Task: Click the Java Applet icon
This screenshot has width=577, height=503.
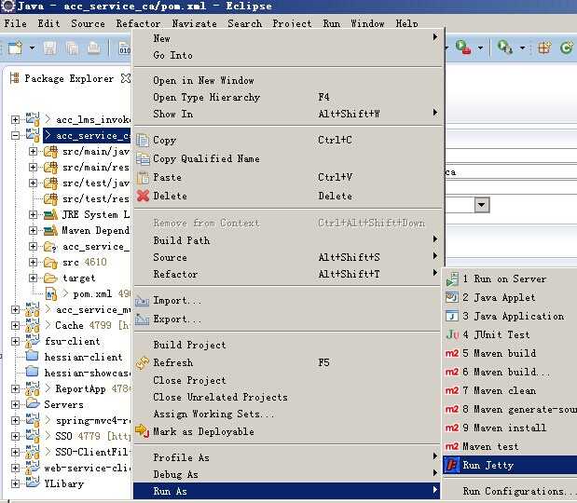Action: [452, 297]
